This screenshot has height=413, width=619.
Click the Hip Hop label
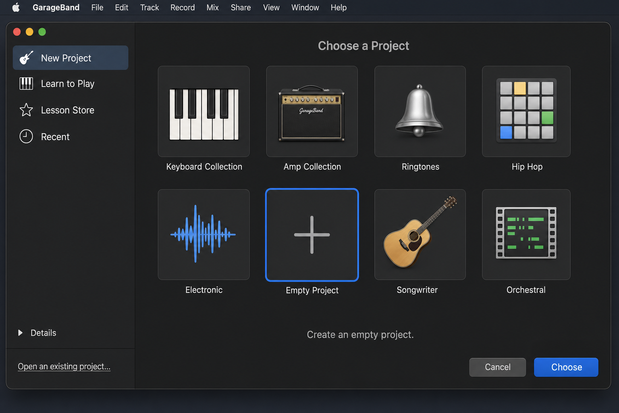point(527,167)
